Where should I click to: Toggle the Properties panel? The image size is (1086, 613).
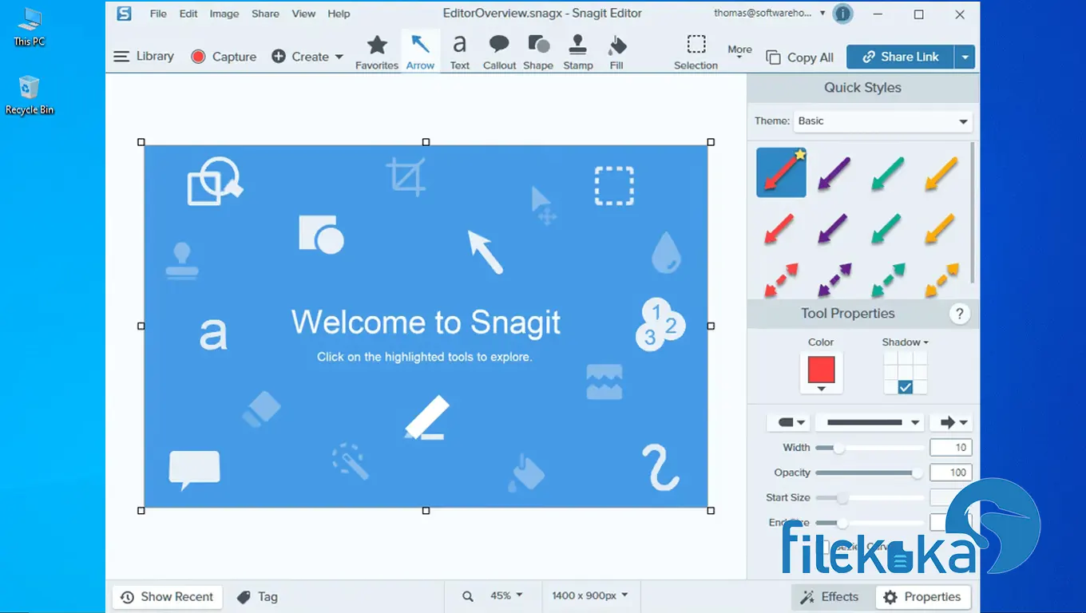(922, 597)
